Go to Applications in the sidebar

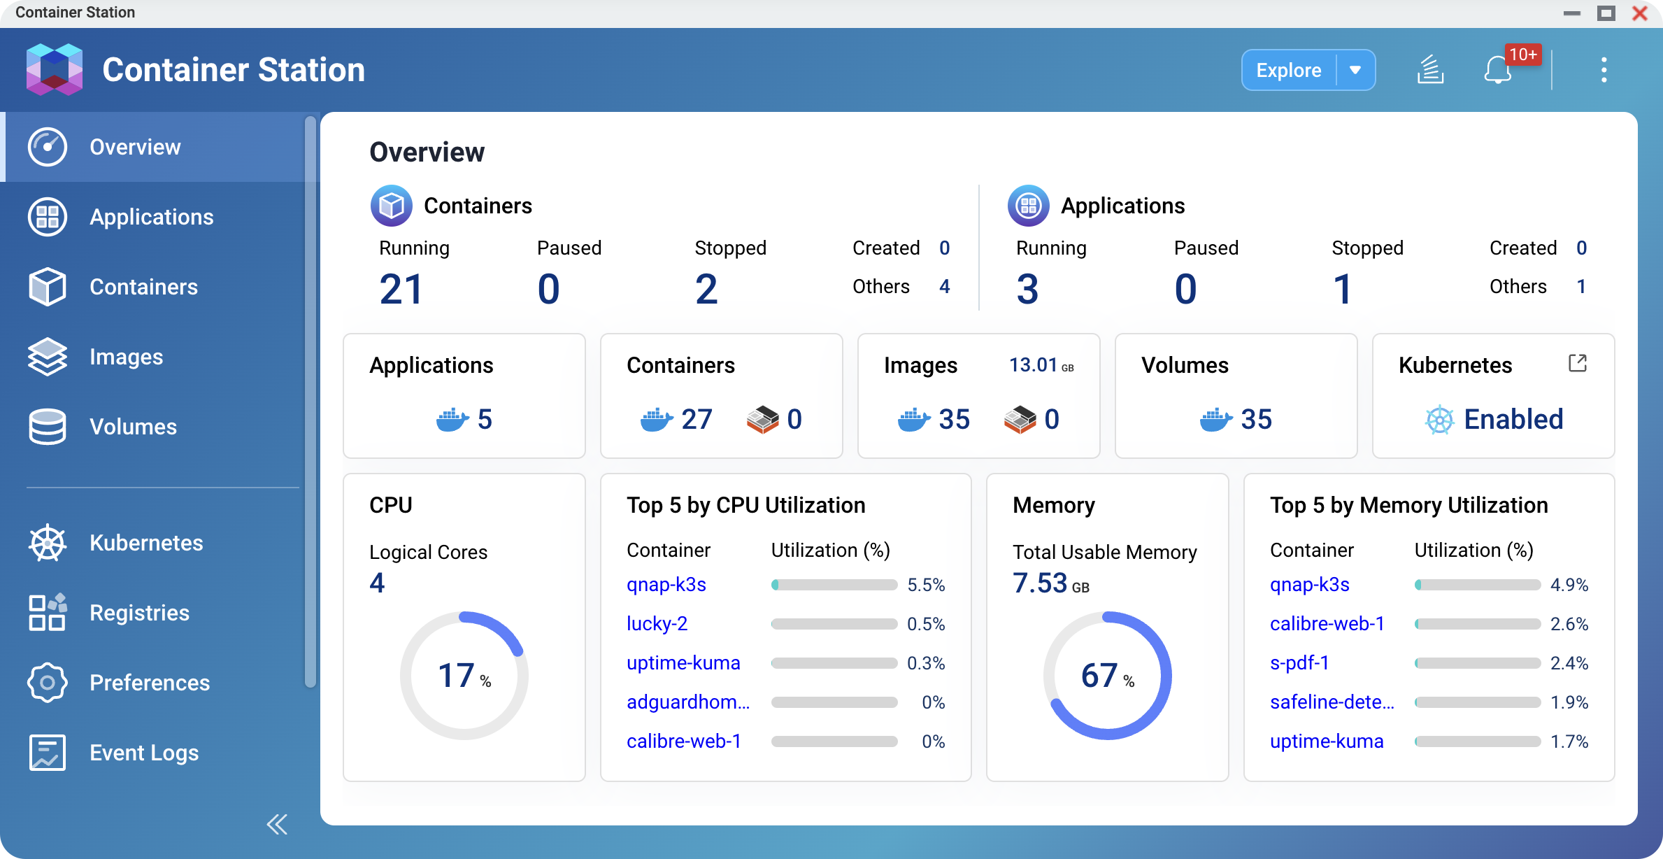point(154,217)
